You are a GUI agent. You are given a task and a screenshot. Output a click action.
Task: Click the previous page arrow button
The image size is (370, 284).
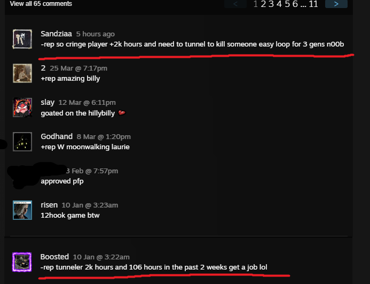pyautogui.click(x=235, y=4)
